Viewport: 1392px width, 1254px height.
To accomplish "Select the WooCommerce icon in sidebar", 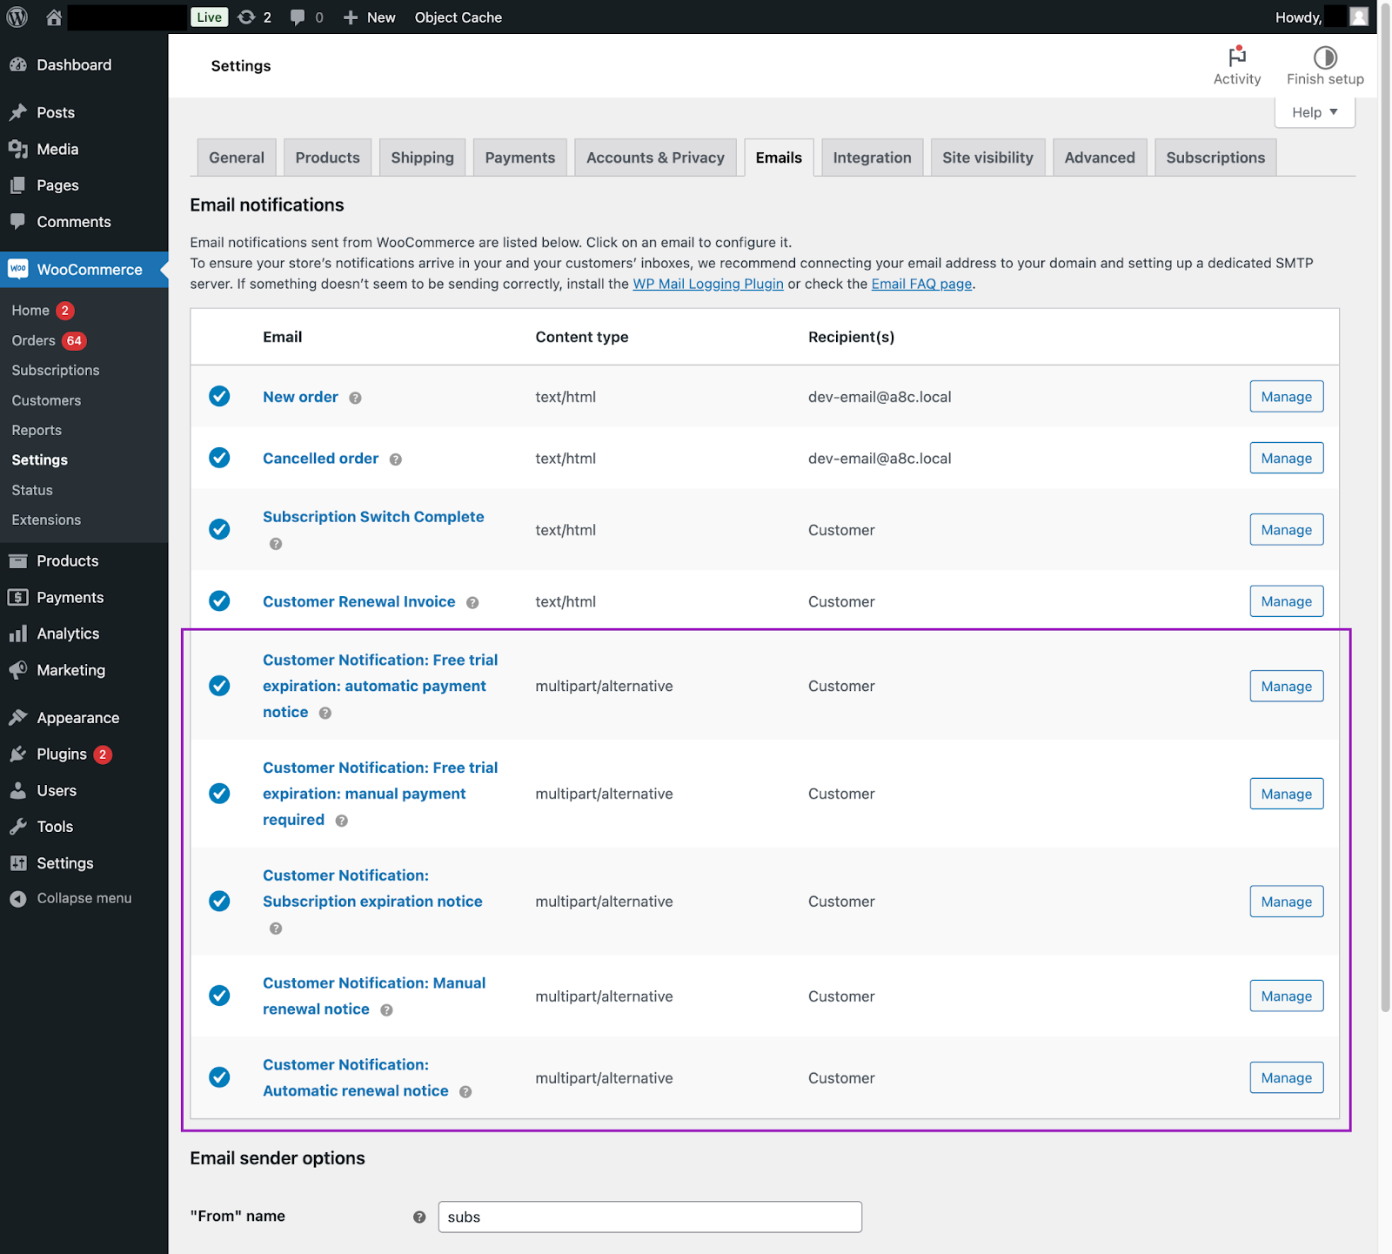I will (x=17, y=269).
